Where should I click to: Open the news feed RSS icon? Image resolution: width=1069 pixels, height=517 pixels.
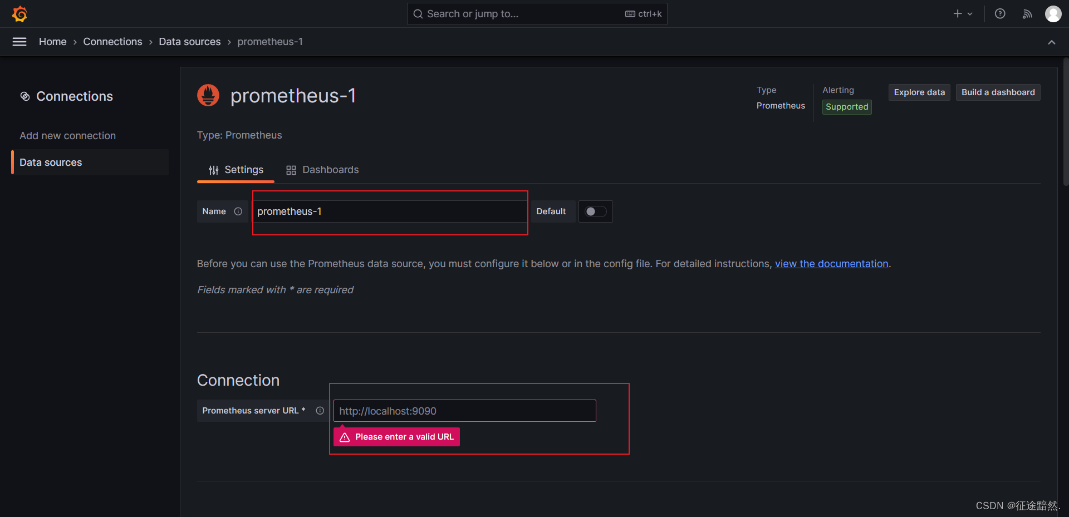click(x=1027, y=14)
